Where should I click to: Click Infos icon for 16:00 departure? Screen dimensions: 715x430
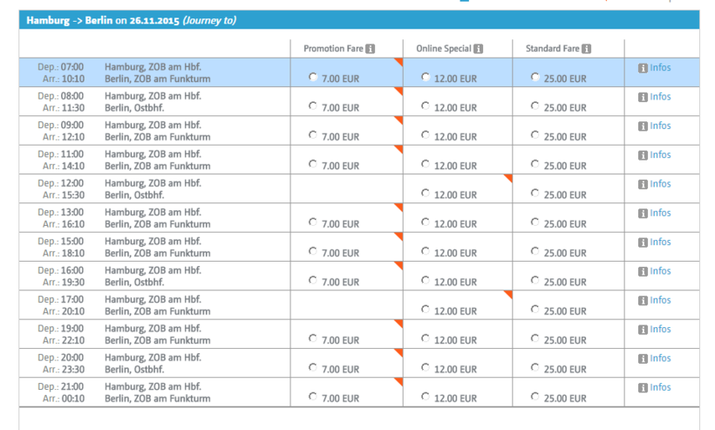[643, 271]
